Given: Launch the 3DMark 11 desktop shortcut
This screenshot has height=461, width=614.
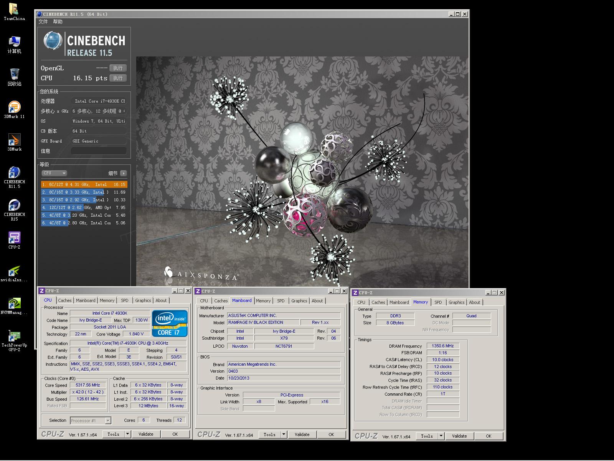Looking at the screenshot, I should (14, 109).
